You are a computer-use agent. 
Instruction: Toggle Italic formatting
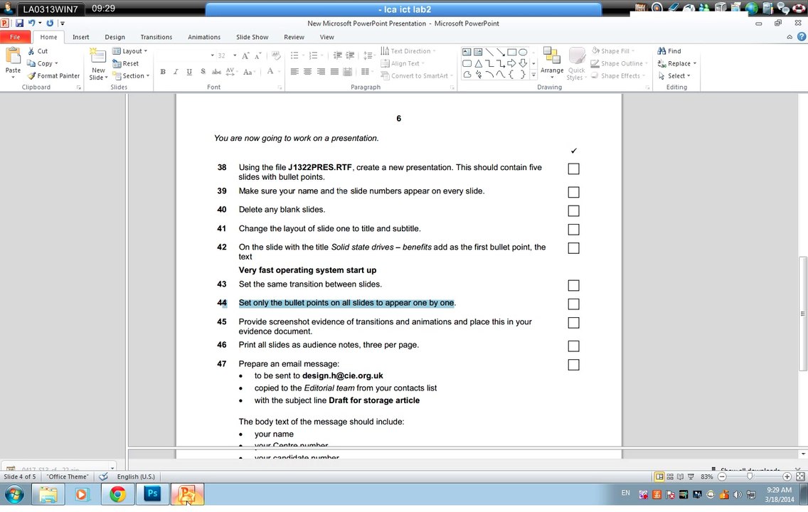pyautogui.click(x=176, y=72)
